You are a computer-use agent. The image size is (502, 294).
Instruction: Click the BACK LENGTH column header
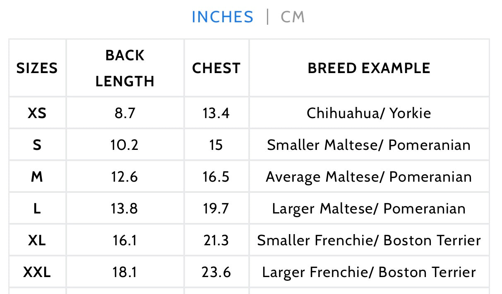point(125,68)
